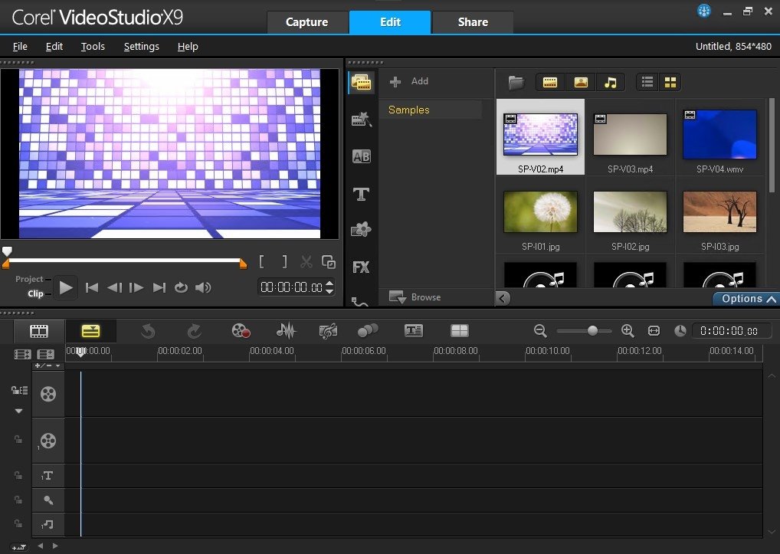This screenshot has width=780, height=554.
Task: Switch to Timeline view
Action: [90, 331]
